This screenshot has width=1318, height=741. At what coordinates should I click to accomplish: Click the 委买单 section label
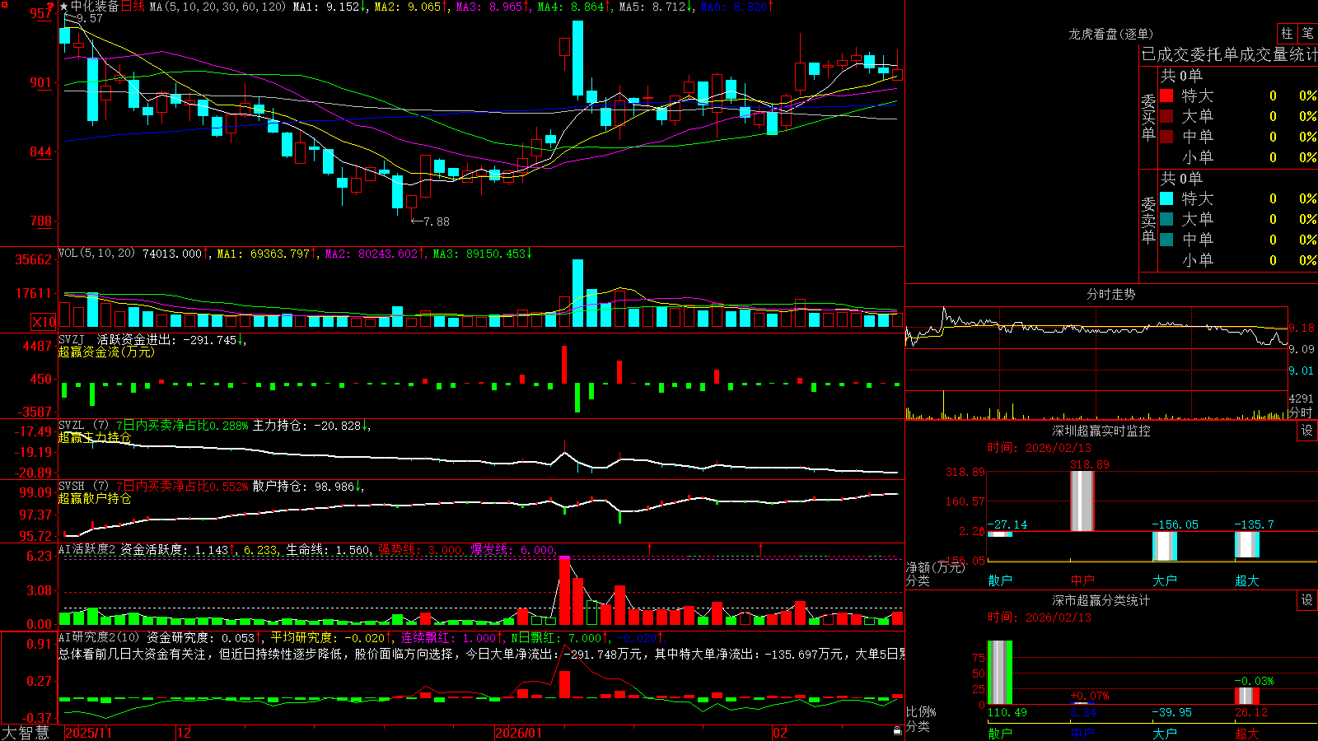pyautogui.click(x=1148, y=118)
